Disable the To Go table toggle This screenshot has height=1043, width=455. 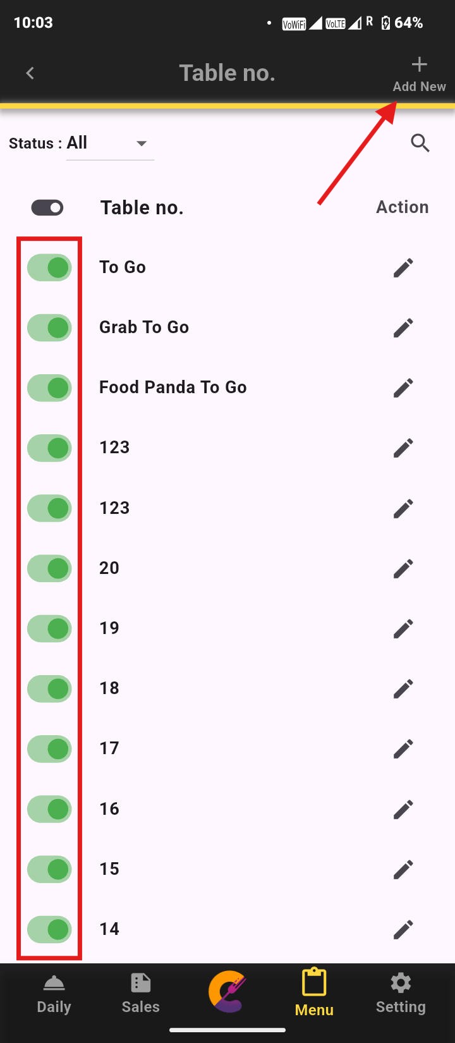[x=49, y=267]
